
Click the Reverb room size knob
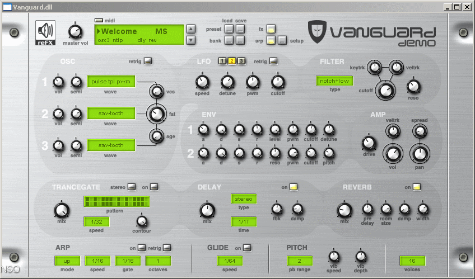385,209
